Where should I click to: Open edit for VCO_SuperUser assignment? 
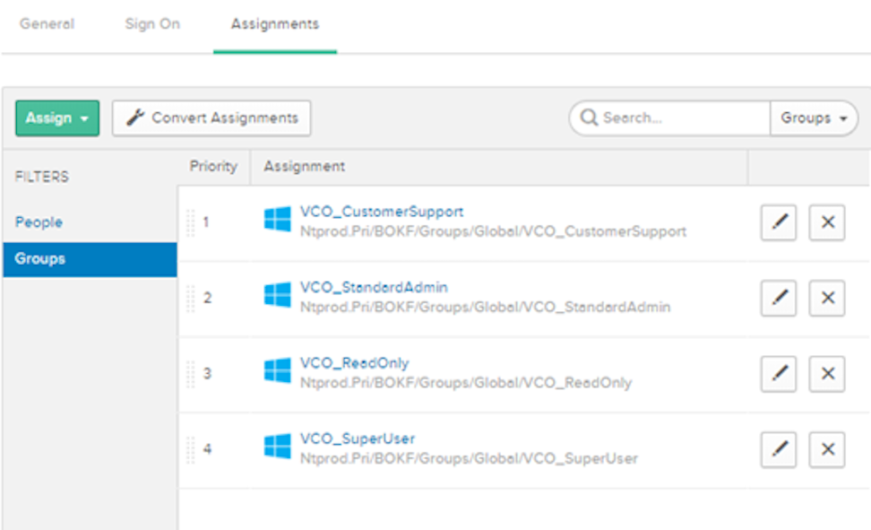pyautogui.click(x=779, y=449)
